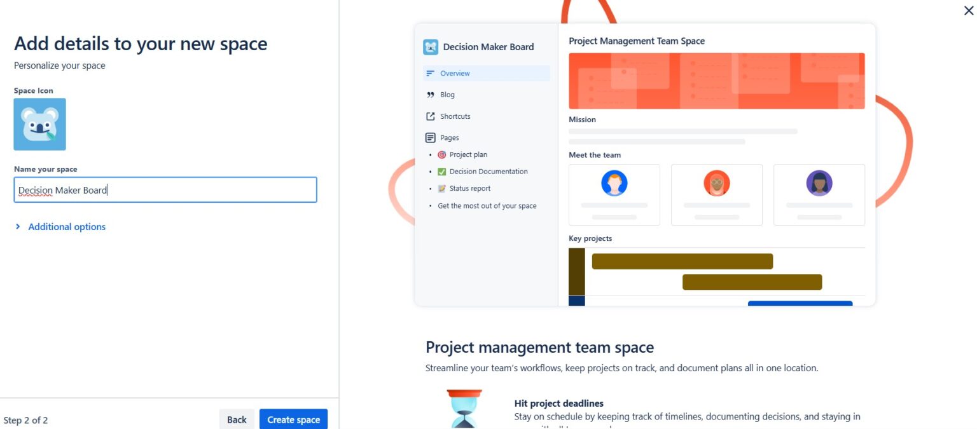Click 'Get the most out of your space'

pos(487,206)
